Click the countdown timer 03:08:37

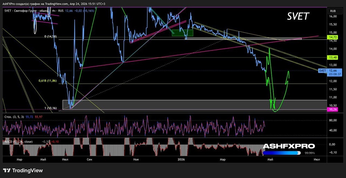tap(336, 74)
